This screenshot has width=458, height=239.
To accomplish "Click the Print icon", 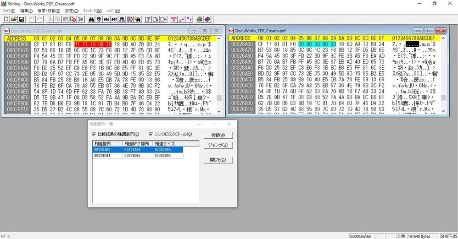I will coord(200,19).
